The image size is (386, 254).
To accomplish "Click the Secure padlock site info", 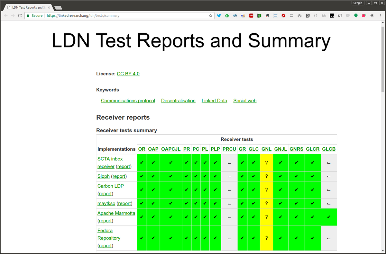I will (x=35, y=15).
